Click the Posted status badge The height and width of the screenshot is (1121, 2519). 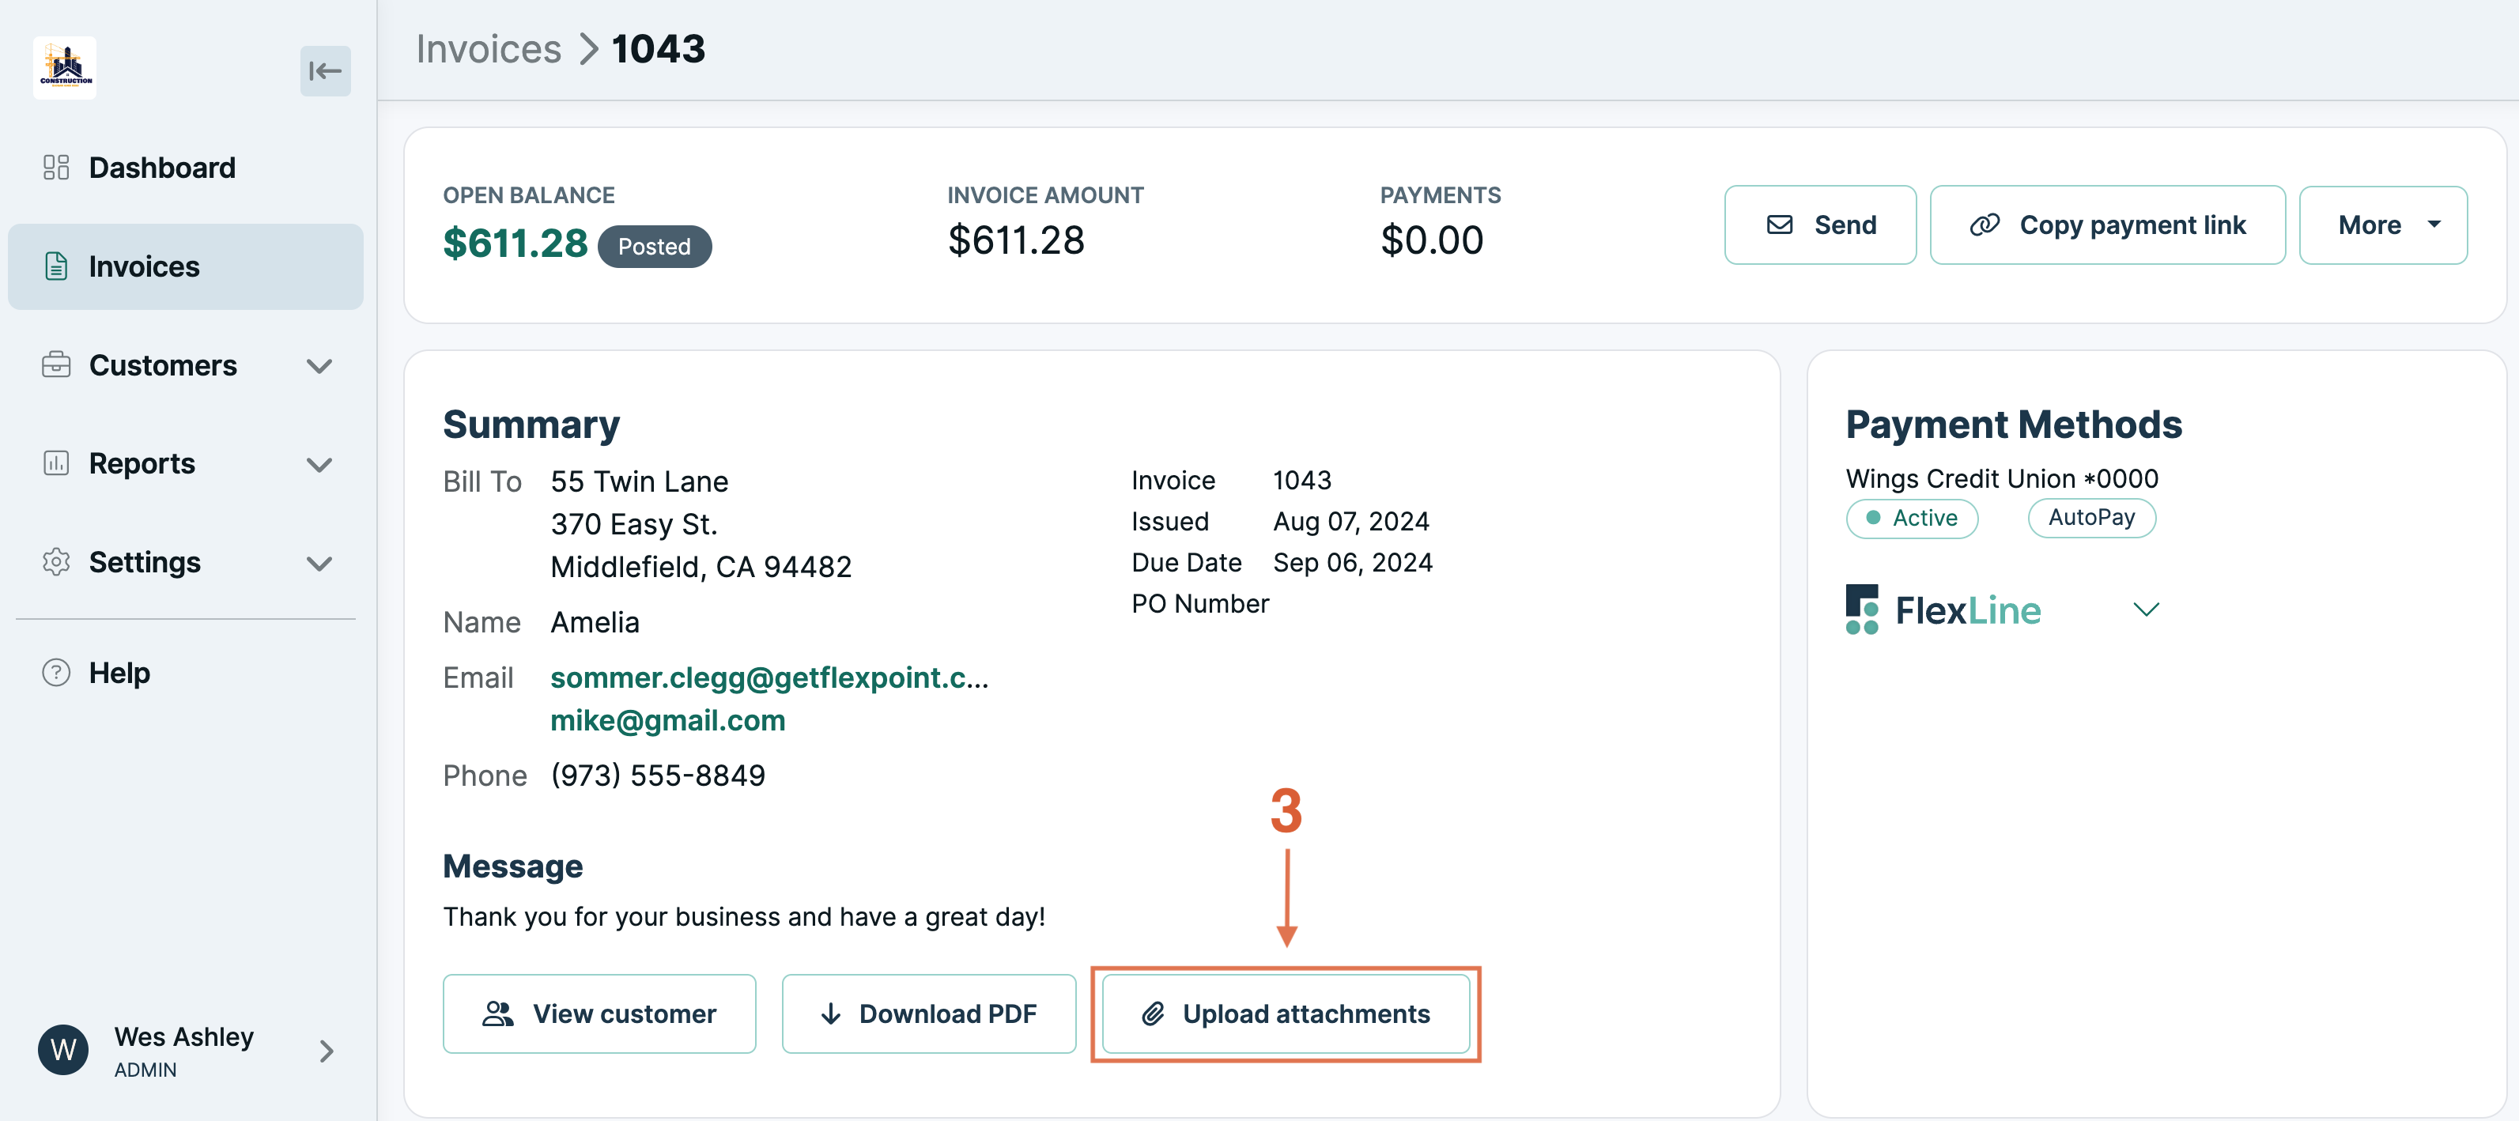[654, 247]
